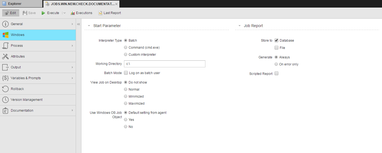Screen dimensions: 382x153
Task: Click the General info icon in sidebar
Action: (5, 24)
